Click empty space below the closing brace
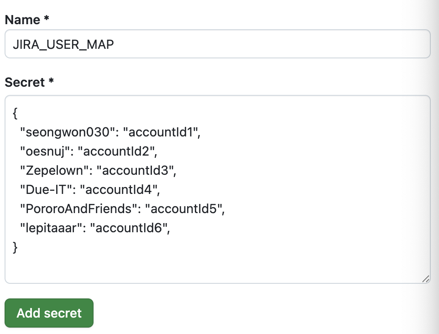439x334 pixels. point(218,268)
